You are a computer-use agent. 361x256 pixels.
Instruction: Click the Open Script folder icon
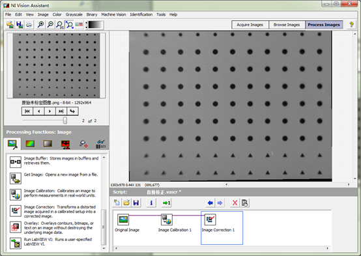126,203
